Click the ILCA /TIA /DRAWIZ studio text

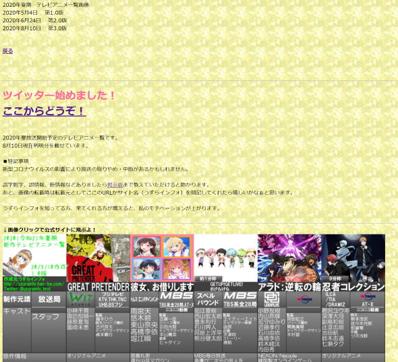pos(335,299)
